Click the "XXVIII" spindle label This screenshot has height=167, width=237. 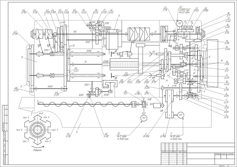click(106, 62)
